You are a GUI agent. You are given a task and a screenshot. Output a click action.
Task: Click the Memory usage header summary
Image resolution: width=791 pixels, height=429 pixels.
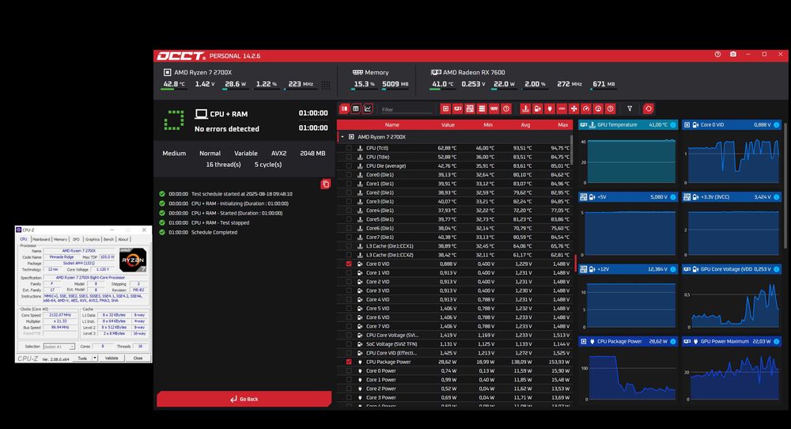click(x=380, y=78)
